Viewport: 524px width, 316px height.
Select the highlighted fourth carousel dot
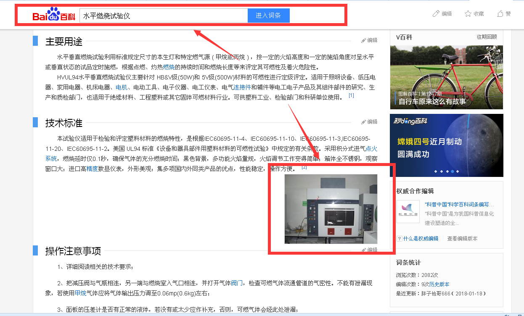452,171
